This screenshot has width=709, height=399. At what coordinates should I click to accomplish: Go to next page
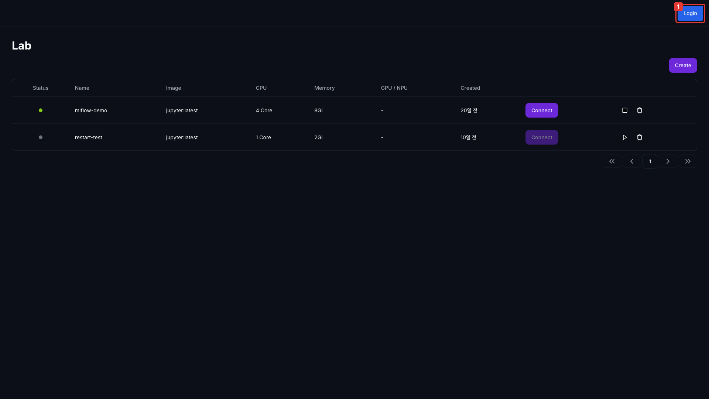click(x=668, y=161)
